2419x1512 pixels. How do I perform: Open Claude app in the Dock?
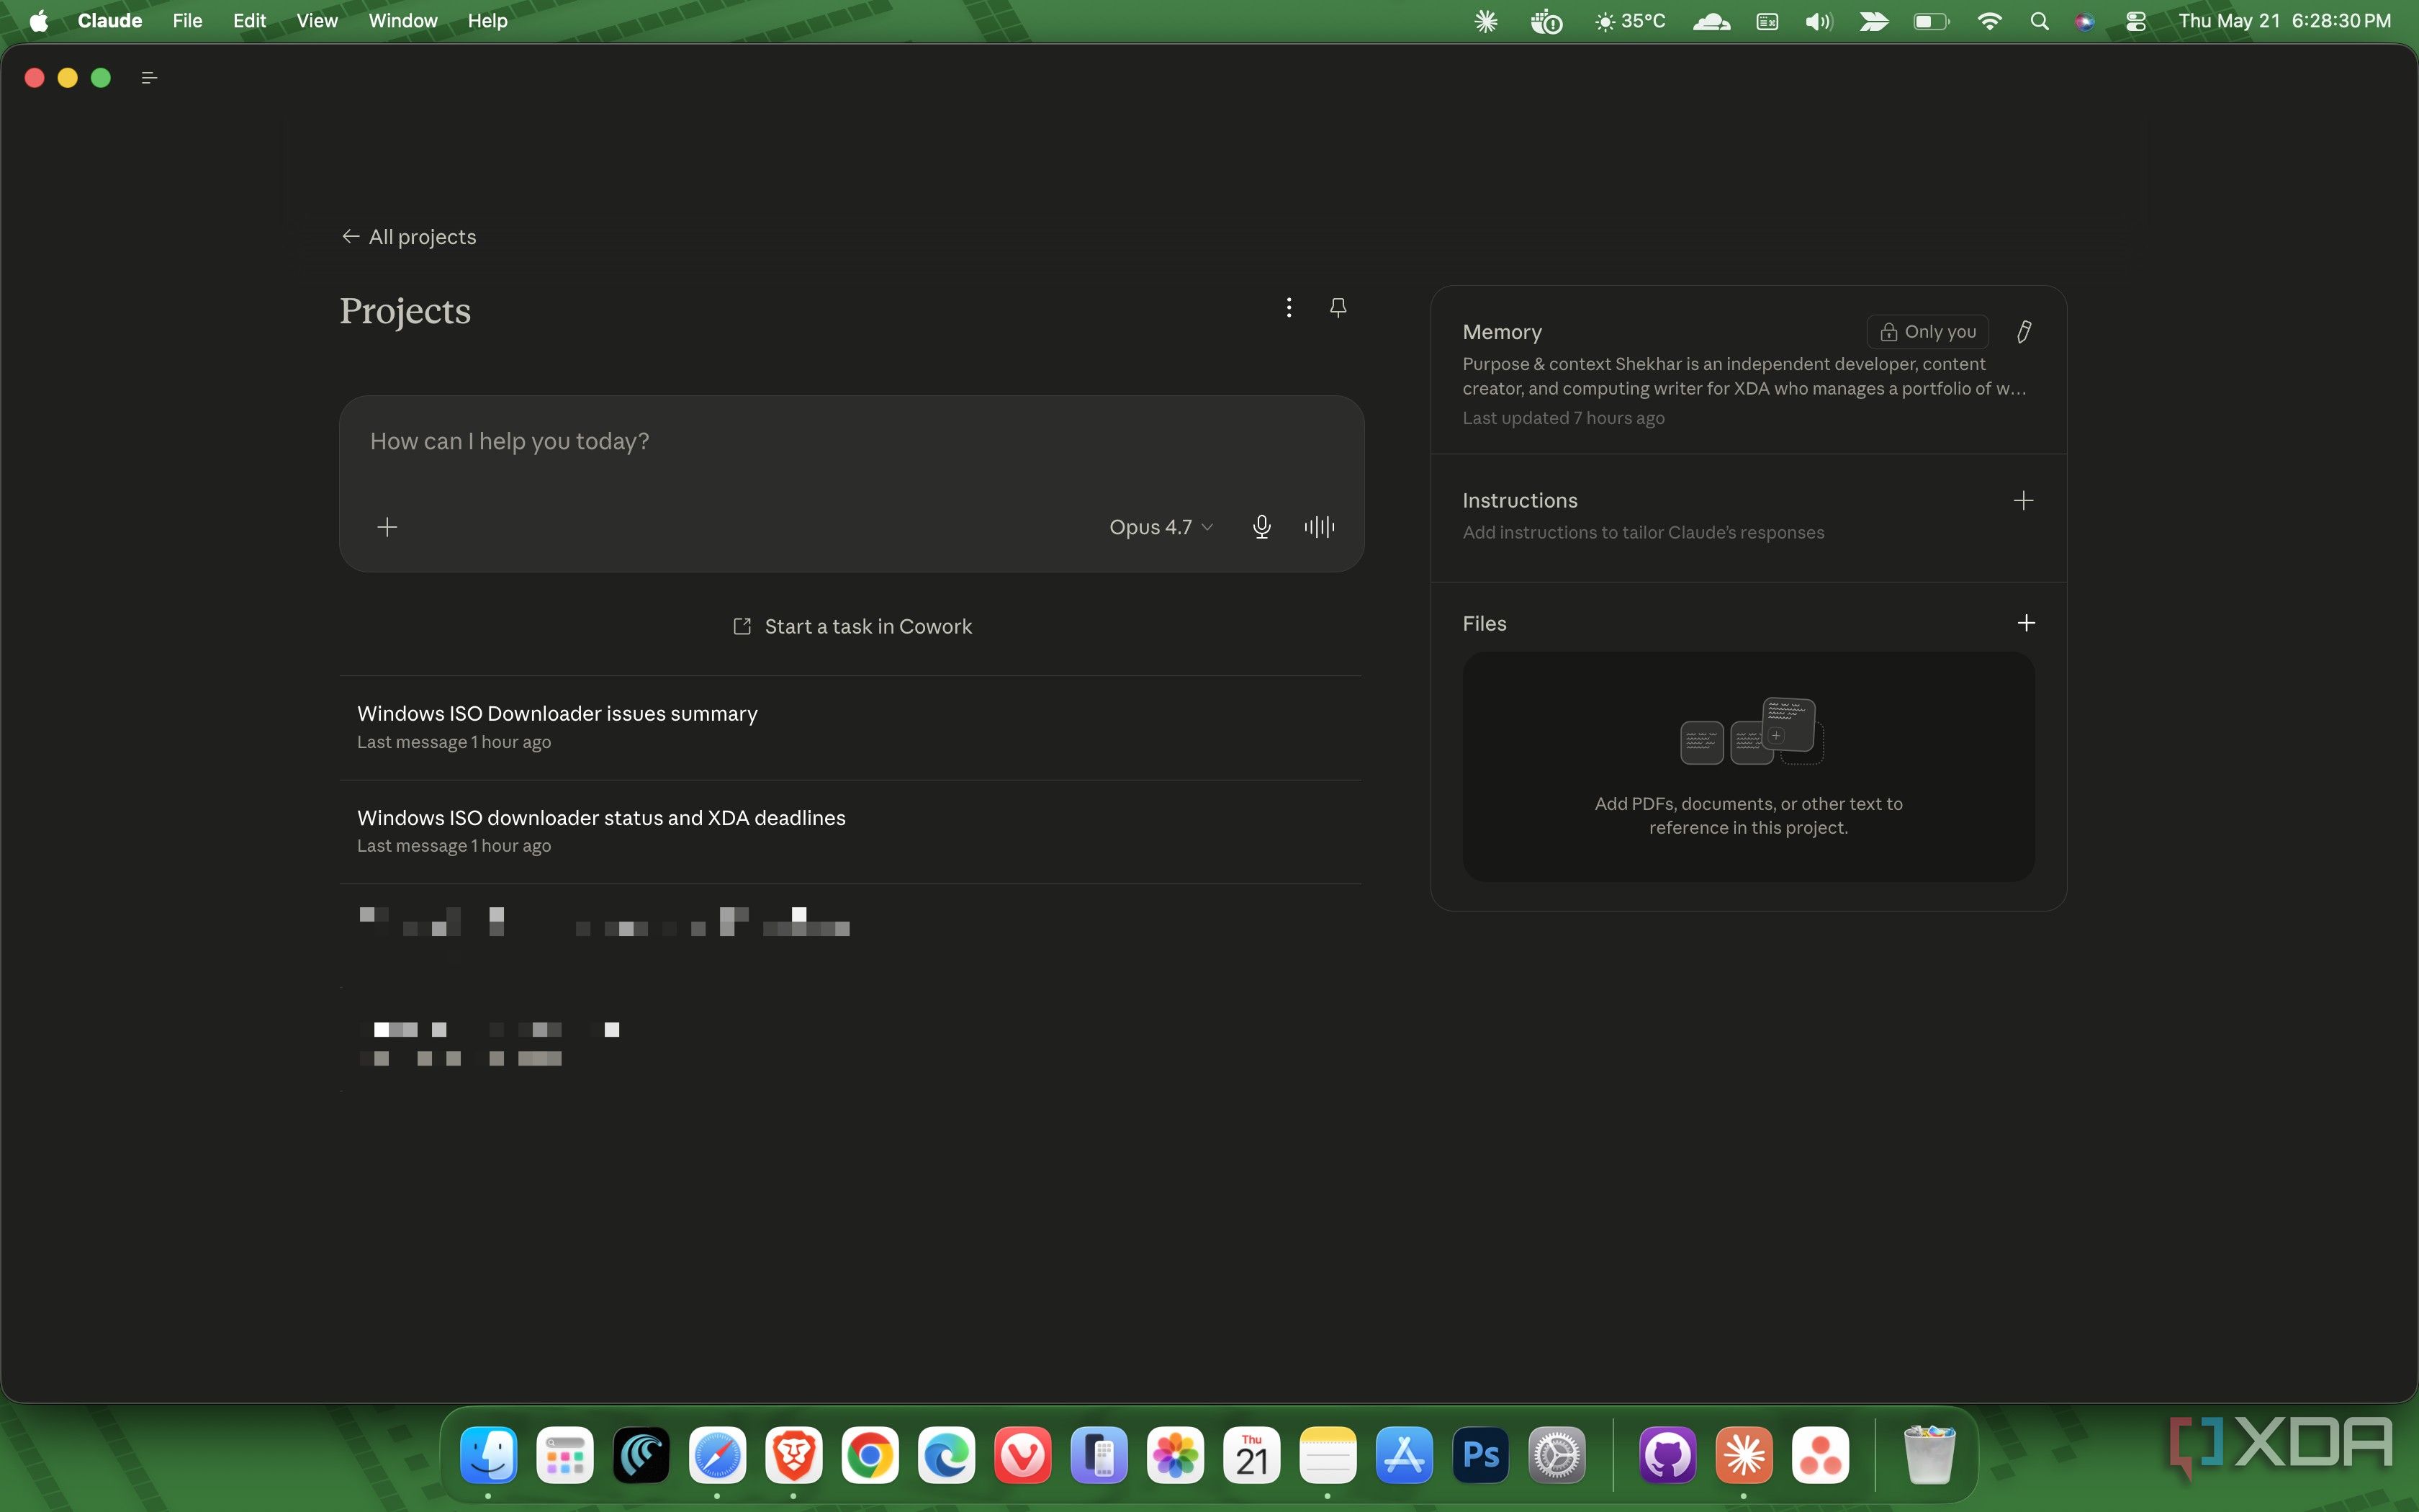click(x=1743, y=1455)
